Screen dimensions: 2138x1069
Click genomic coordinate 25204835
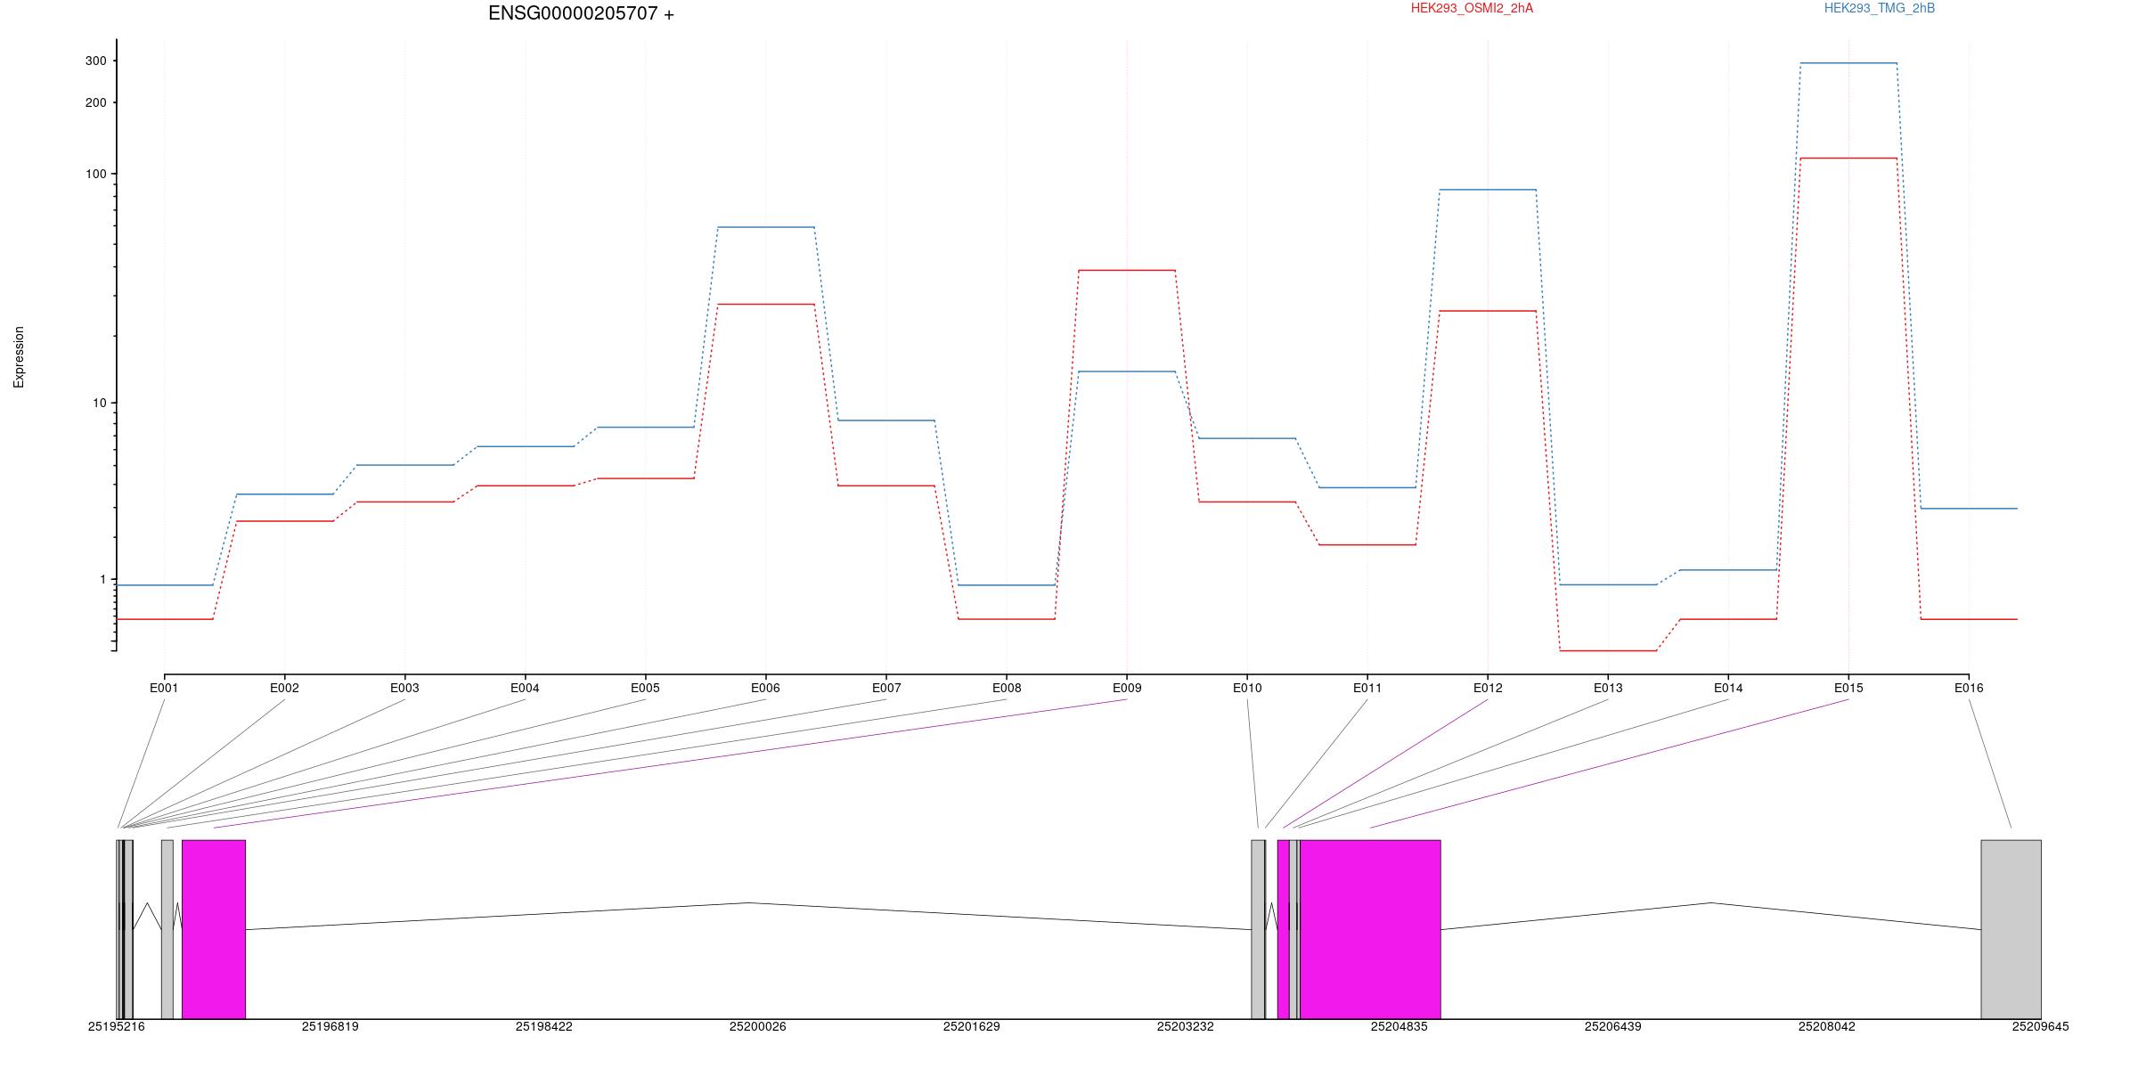click(x=1399, y=1027)
